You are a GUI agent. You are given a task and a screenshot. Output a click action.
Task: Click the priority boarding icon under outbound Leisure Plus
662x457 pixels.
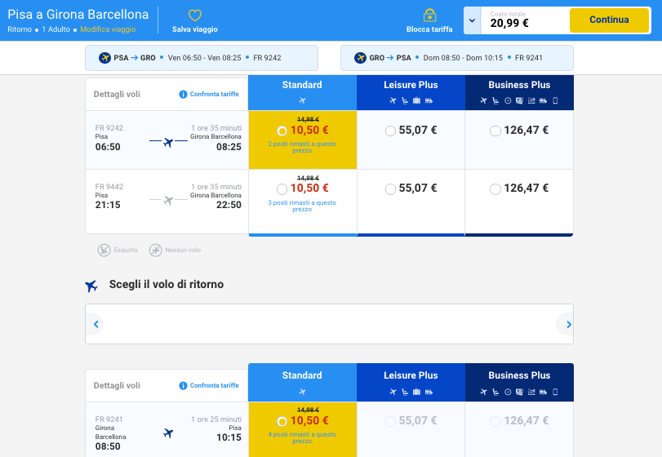[x=429, y=100]
